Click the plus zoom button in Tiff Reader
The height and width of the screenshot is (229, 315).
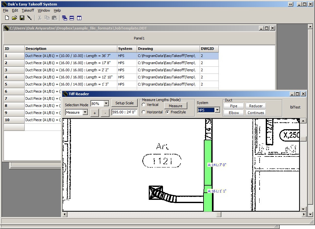tap(94, 113)
